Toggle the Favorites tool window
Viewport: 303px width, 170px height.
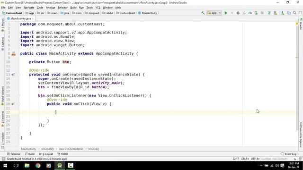point(2,119)
